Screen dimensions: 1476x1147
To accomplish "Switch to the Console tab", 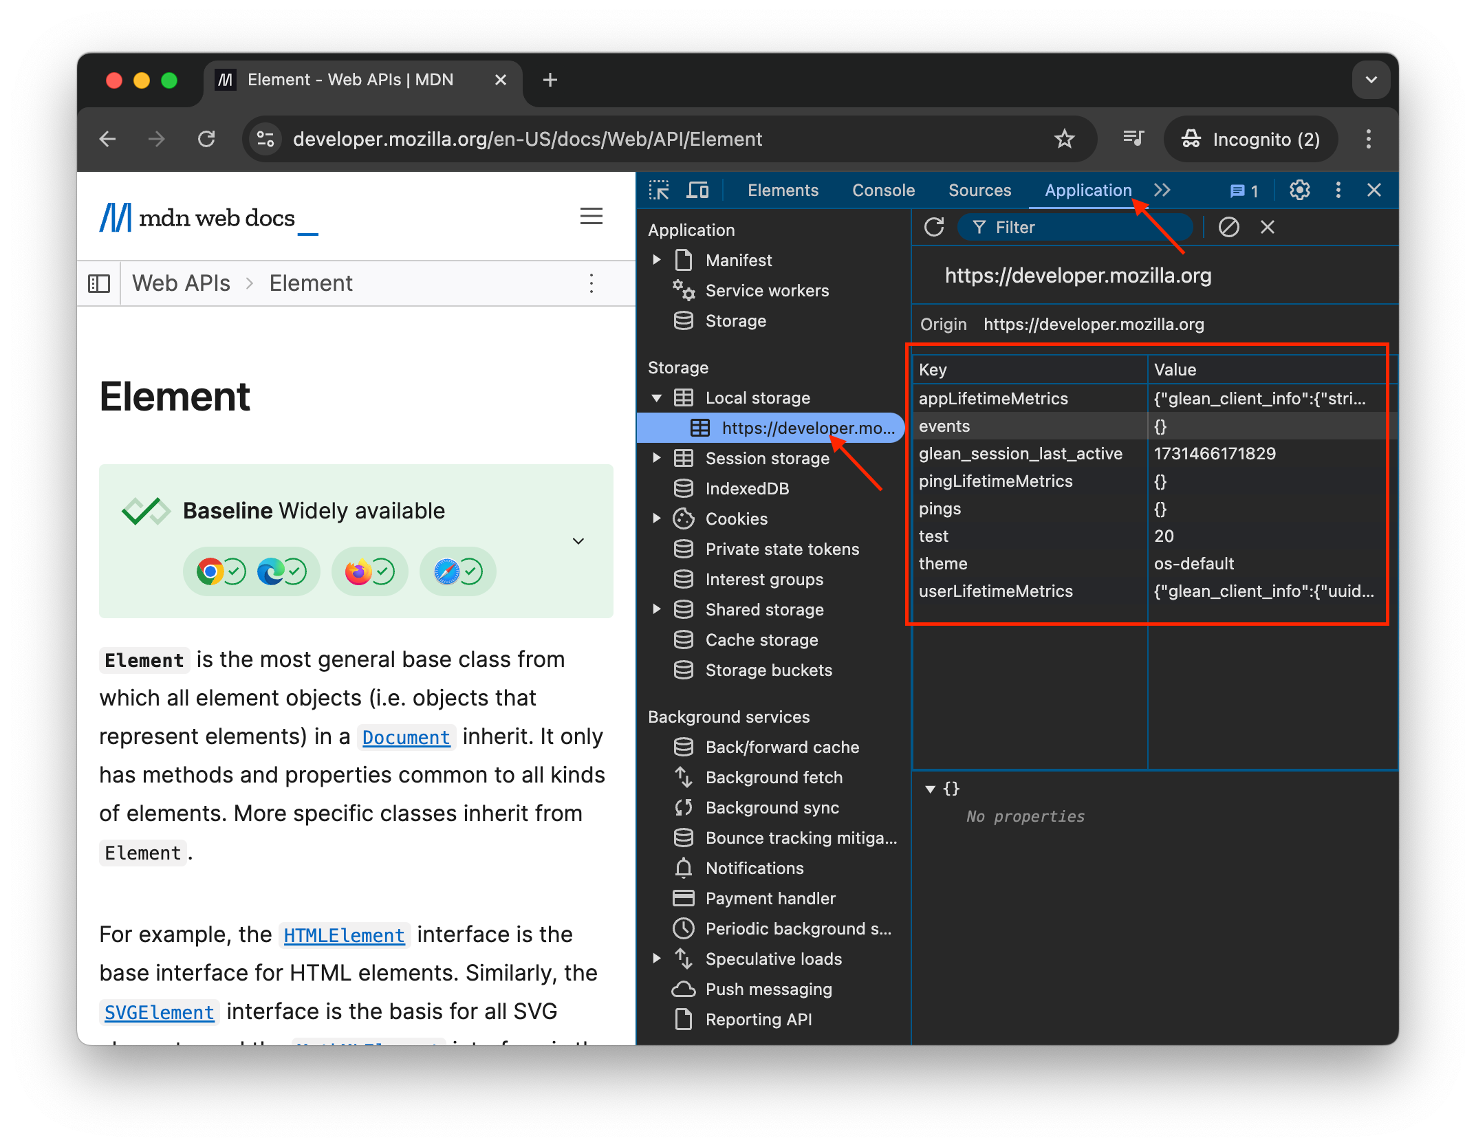I will point(883,190).
